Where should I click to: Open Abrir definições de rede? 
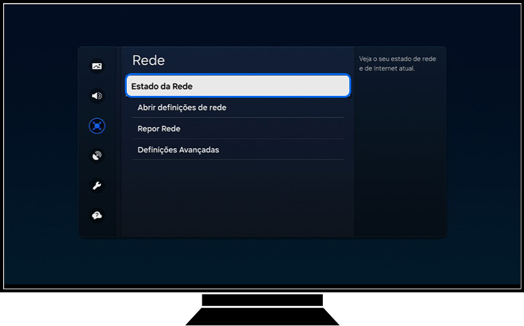coord(238,108)
